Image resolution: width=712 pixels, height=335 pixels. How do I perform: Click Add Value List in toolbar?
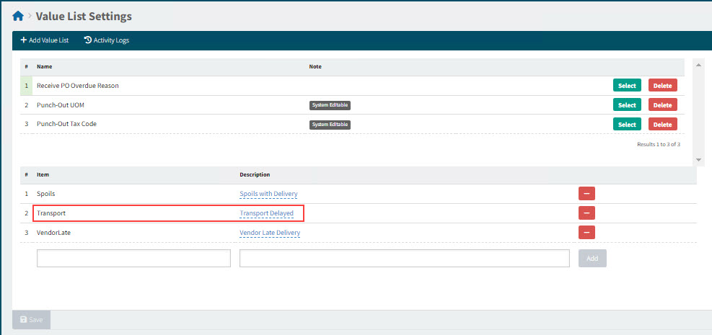click(45, 40)
